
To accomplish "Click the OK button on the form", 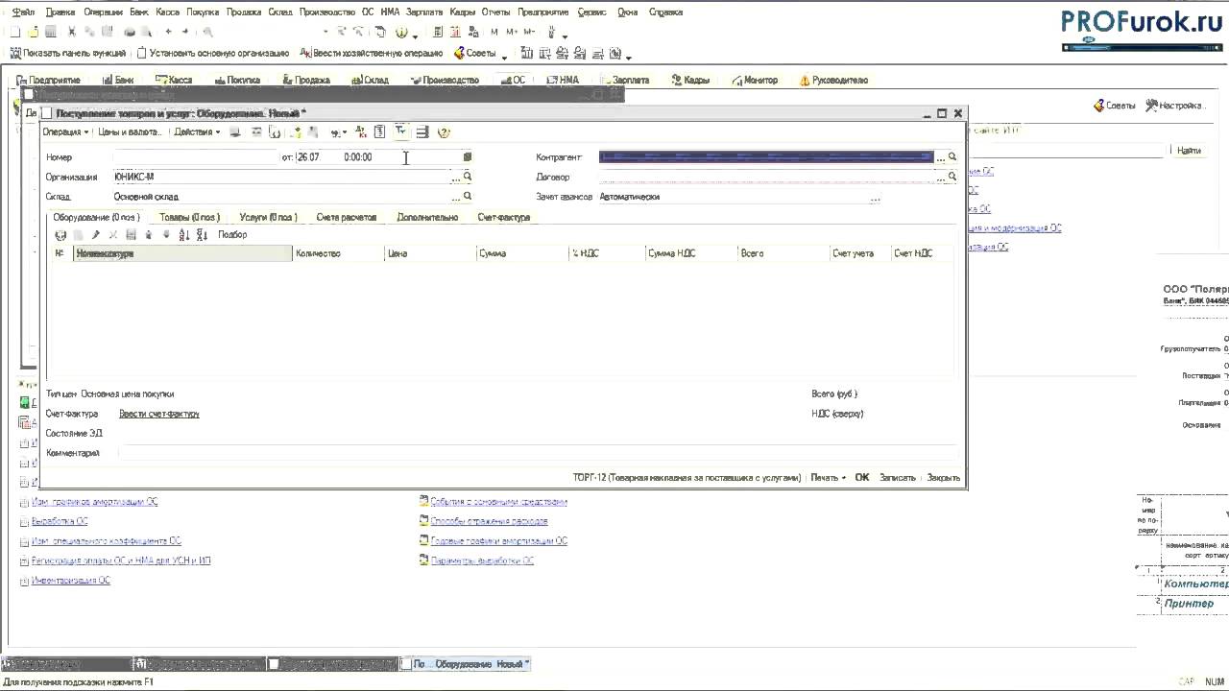I will pyautogui.click(x=862, y=477).
